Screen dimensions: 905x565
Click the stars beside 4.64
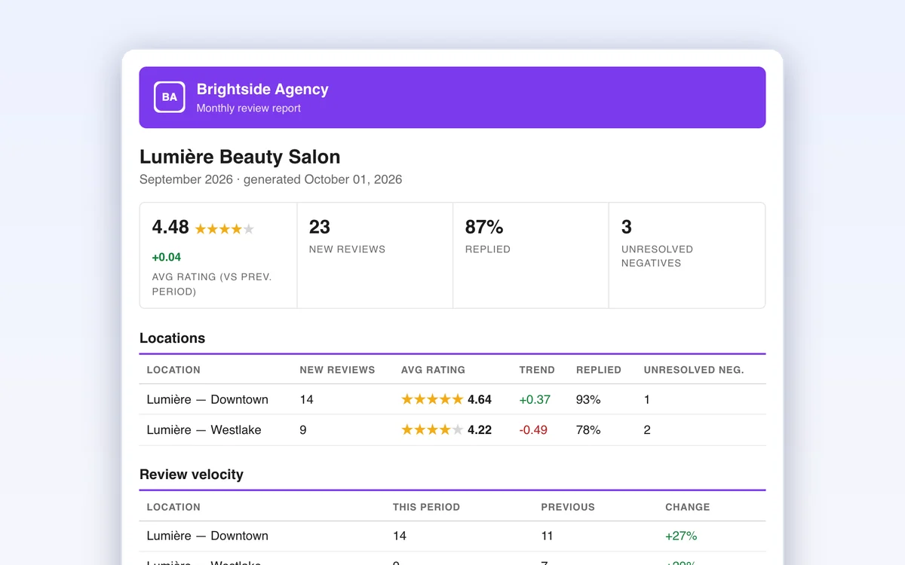[432, 399]
